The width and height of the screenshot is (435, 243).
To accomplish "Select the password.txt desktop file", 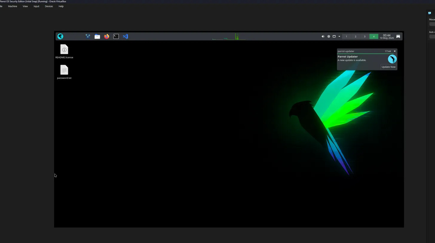I will click(64, 72).
